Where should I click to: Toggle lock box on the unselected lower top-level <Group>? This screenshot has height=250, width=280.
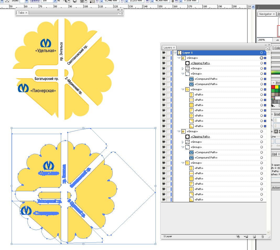(x=168, y=131)
